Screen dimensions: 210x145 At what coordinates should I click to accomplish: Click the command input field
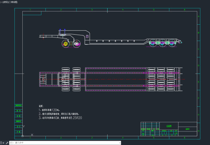click(66, 143)
